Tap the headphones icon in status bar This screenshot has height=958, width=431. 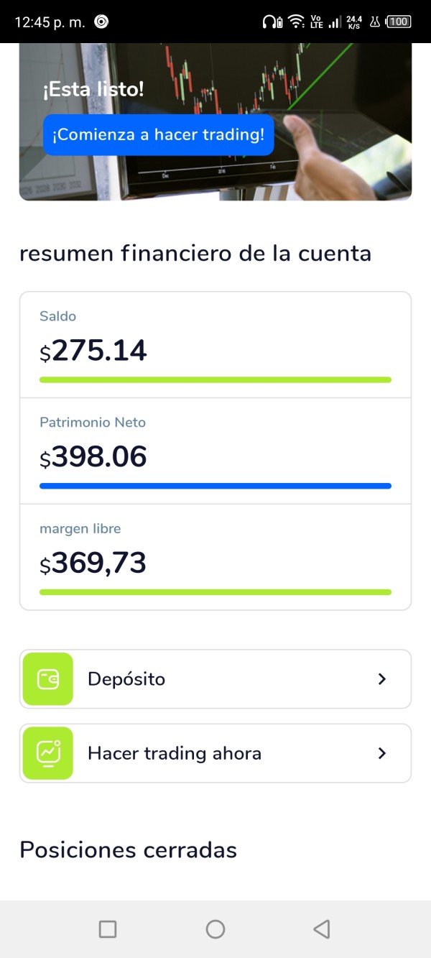click(273, 22)
